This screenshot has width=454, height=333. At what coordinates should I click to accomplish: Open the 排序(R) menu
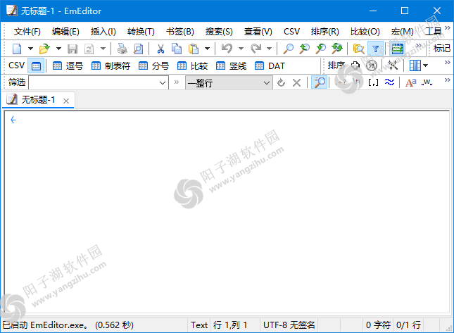tap(325, 31)
